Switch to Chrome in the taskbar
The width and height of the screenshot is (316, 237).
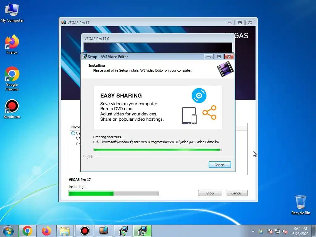click(x=27, y=231)
